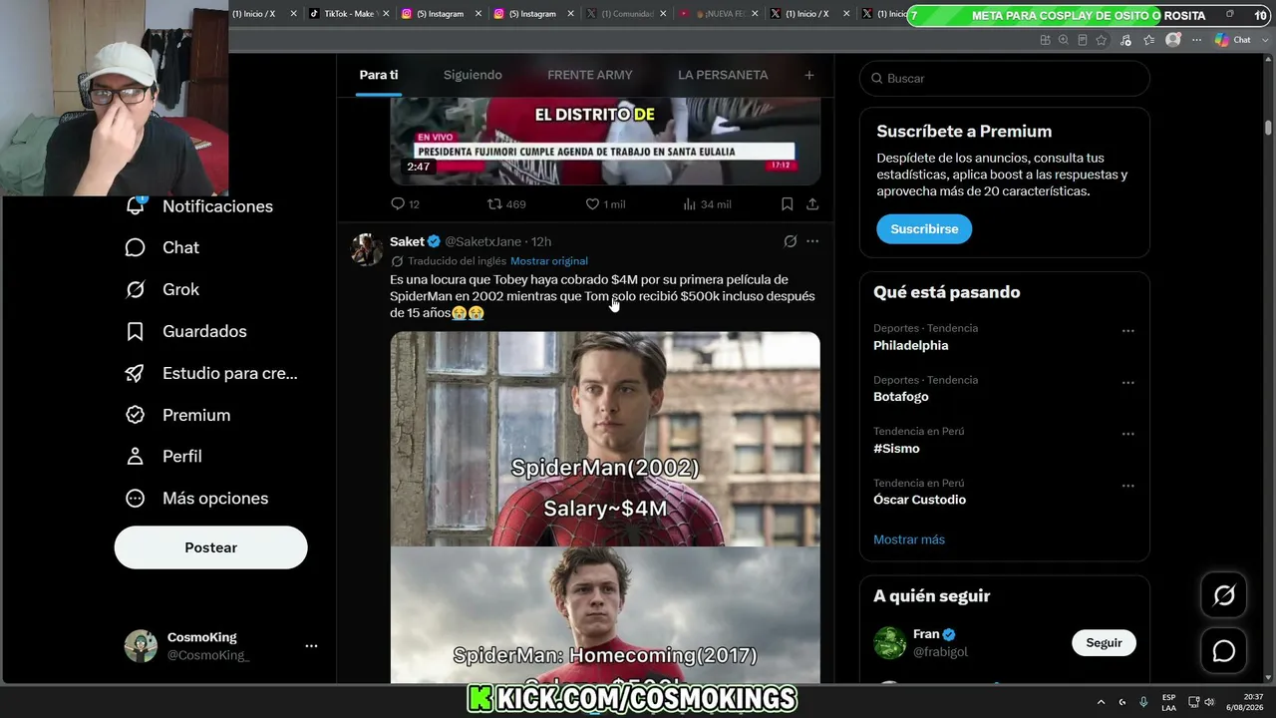This screenshot has height=718, width=1276.
Task: Open the ESP LAA language selector
Action: tap(1168, 702)
